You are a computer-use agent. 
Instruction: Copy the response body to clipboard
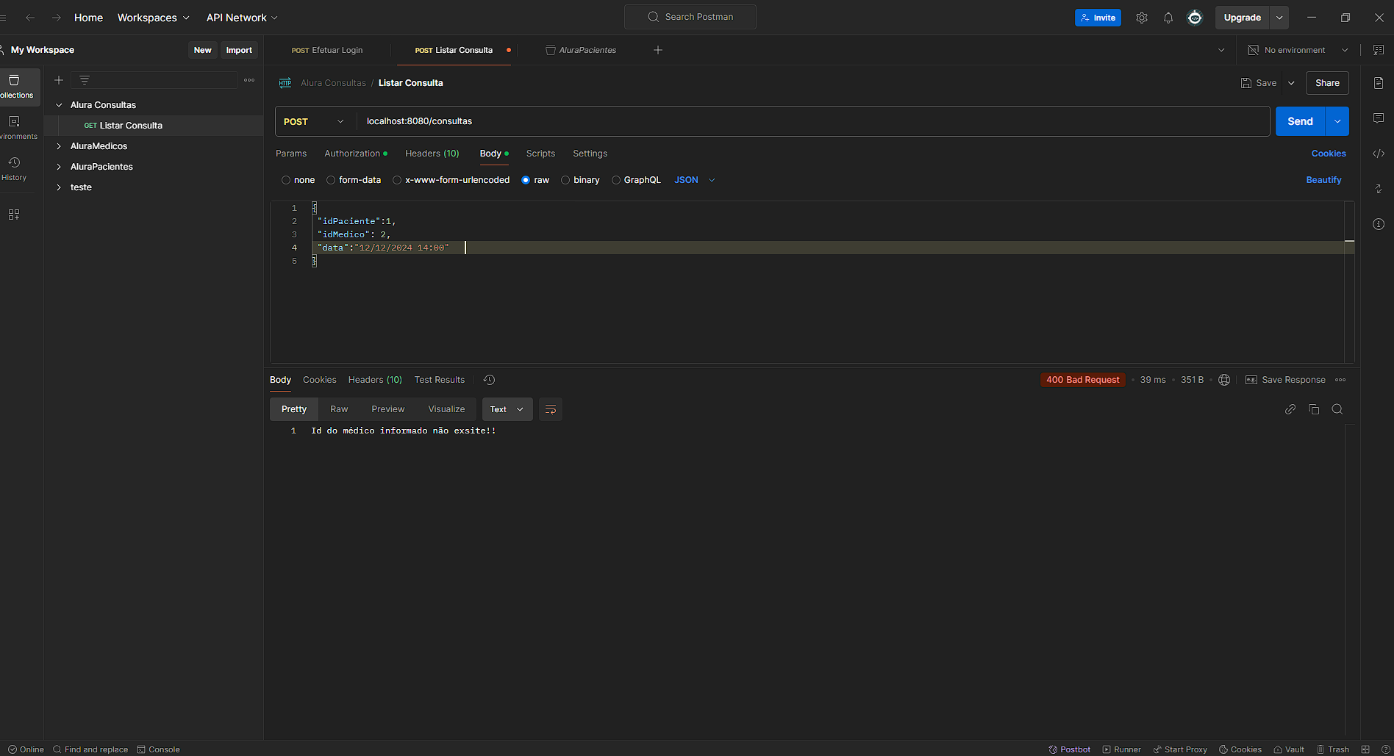tap(1314, 409)
